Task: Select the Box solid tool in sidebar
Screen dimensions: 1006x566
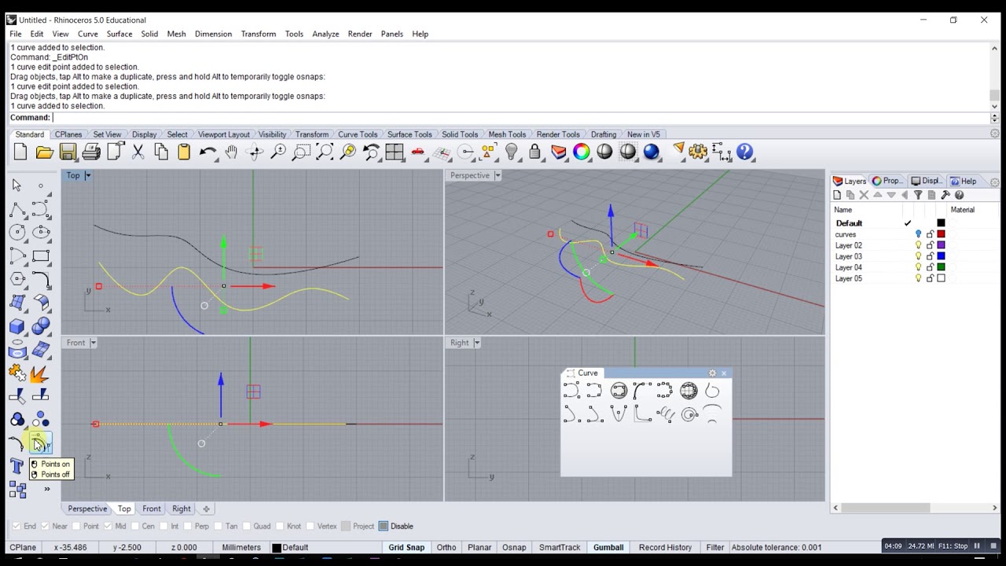Action: [x=17, y=326]
